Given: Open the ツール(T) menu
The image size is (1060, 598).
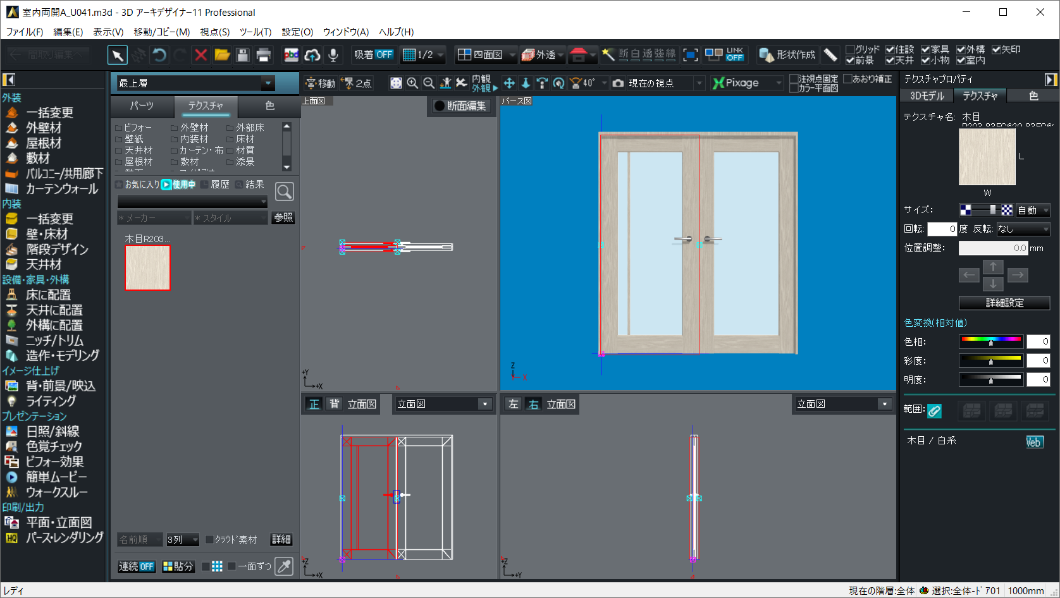Looking at the screenshot, I should [x=255, y=32].
